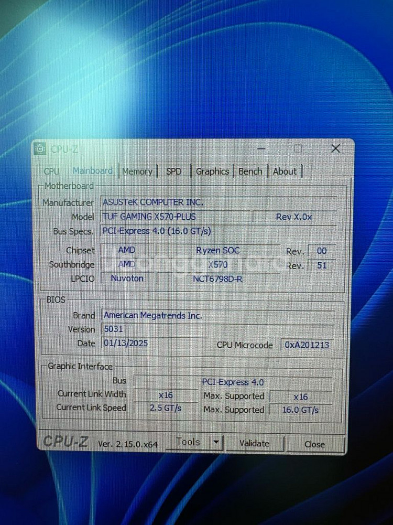Click the greyed-out maximize button
Viewport: 393px width, 525px height.
[298, 148]
